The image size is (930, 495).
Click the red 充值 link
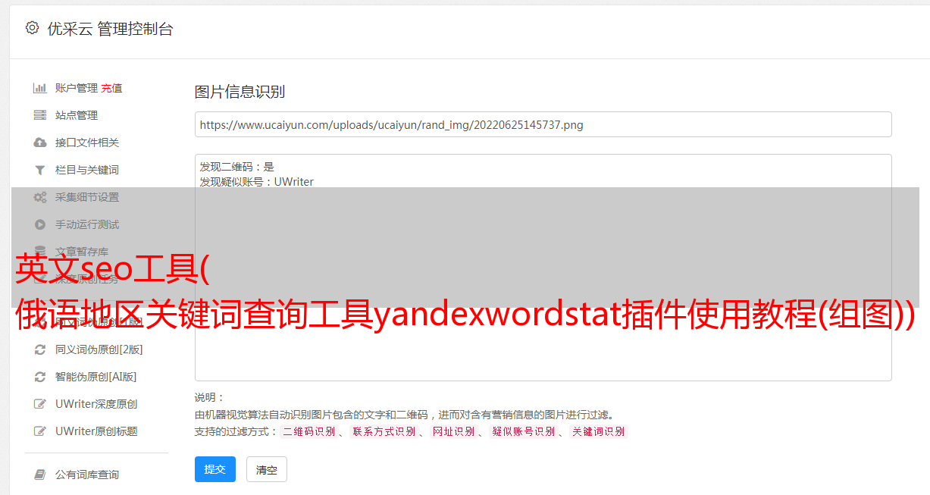coord(111,88)
